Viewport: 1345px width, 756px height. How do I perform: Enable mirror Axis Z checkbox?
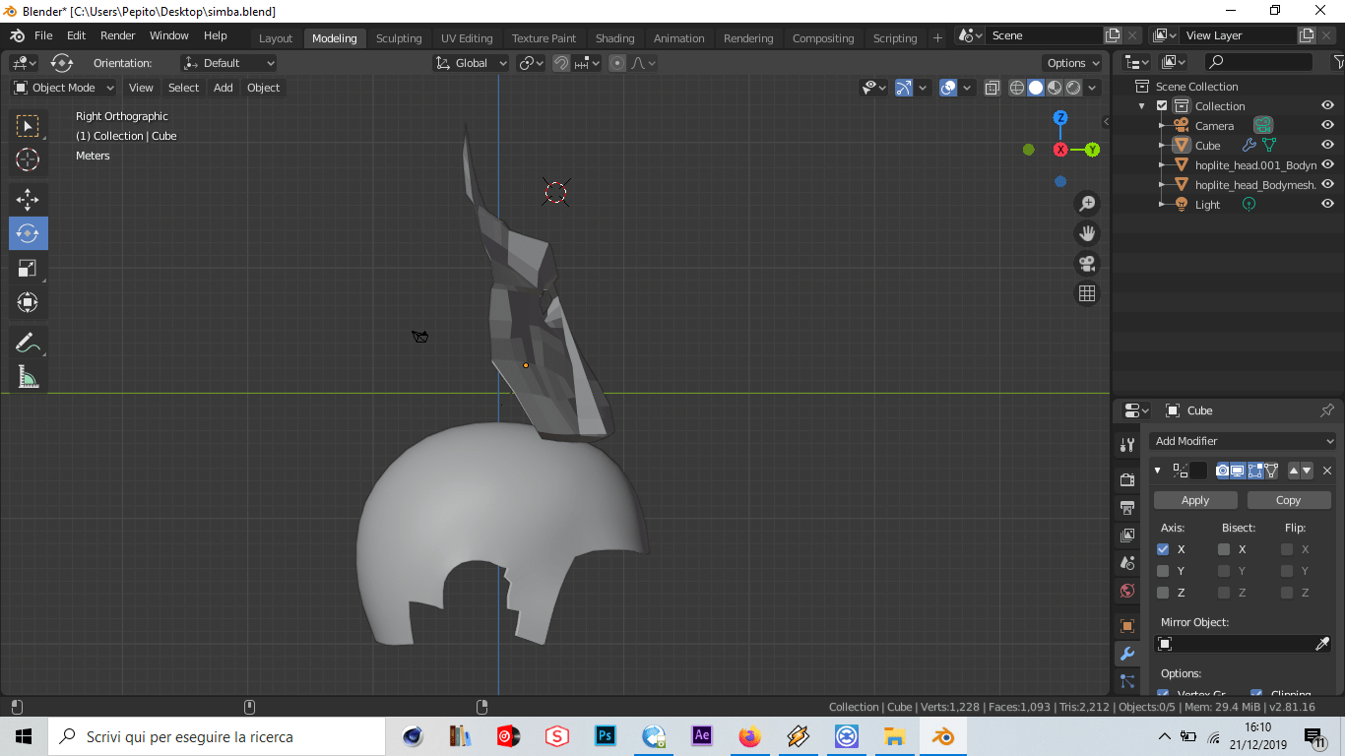[x=1163, y=593]
